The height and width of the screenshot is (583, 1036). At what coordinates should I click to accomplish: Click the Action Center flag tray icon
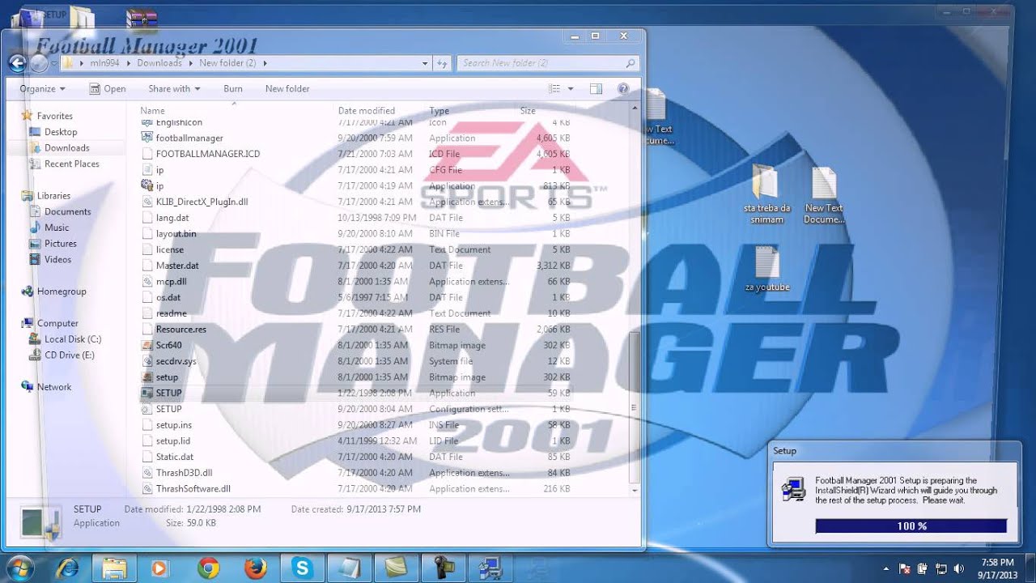905,568
